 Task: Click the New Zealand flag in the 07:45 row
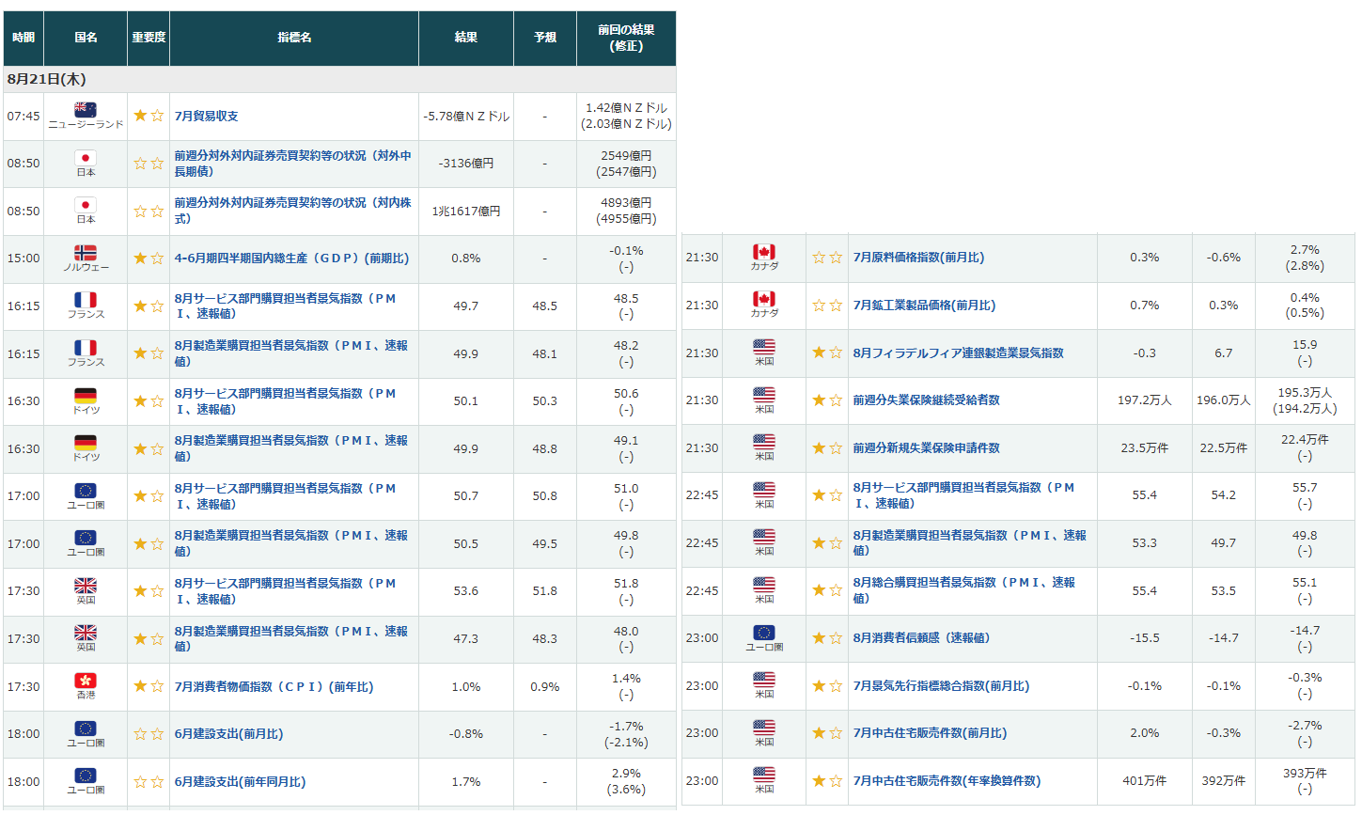(86, 110)
